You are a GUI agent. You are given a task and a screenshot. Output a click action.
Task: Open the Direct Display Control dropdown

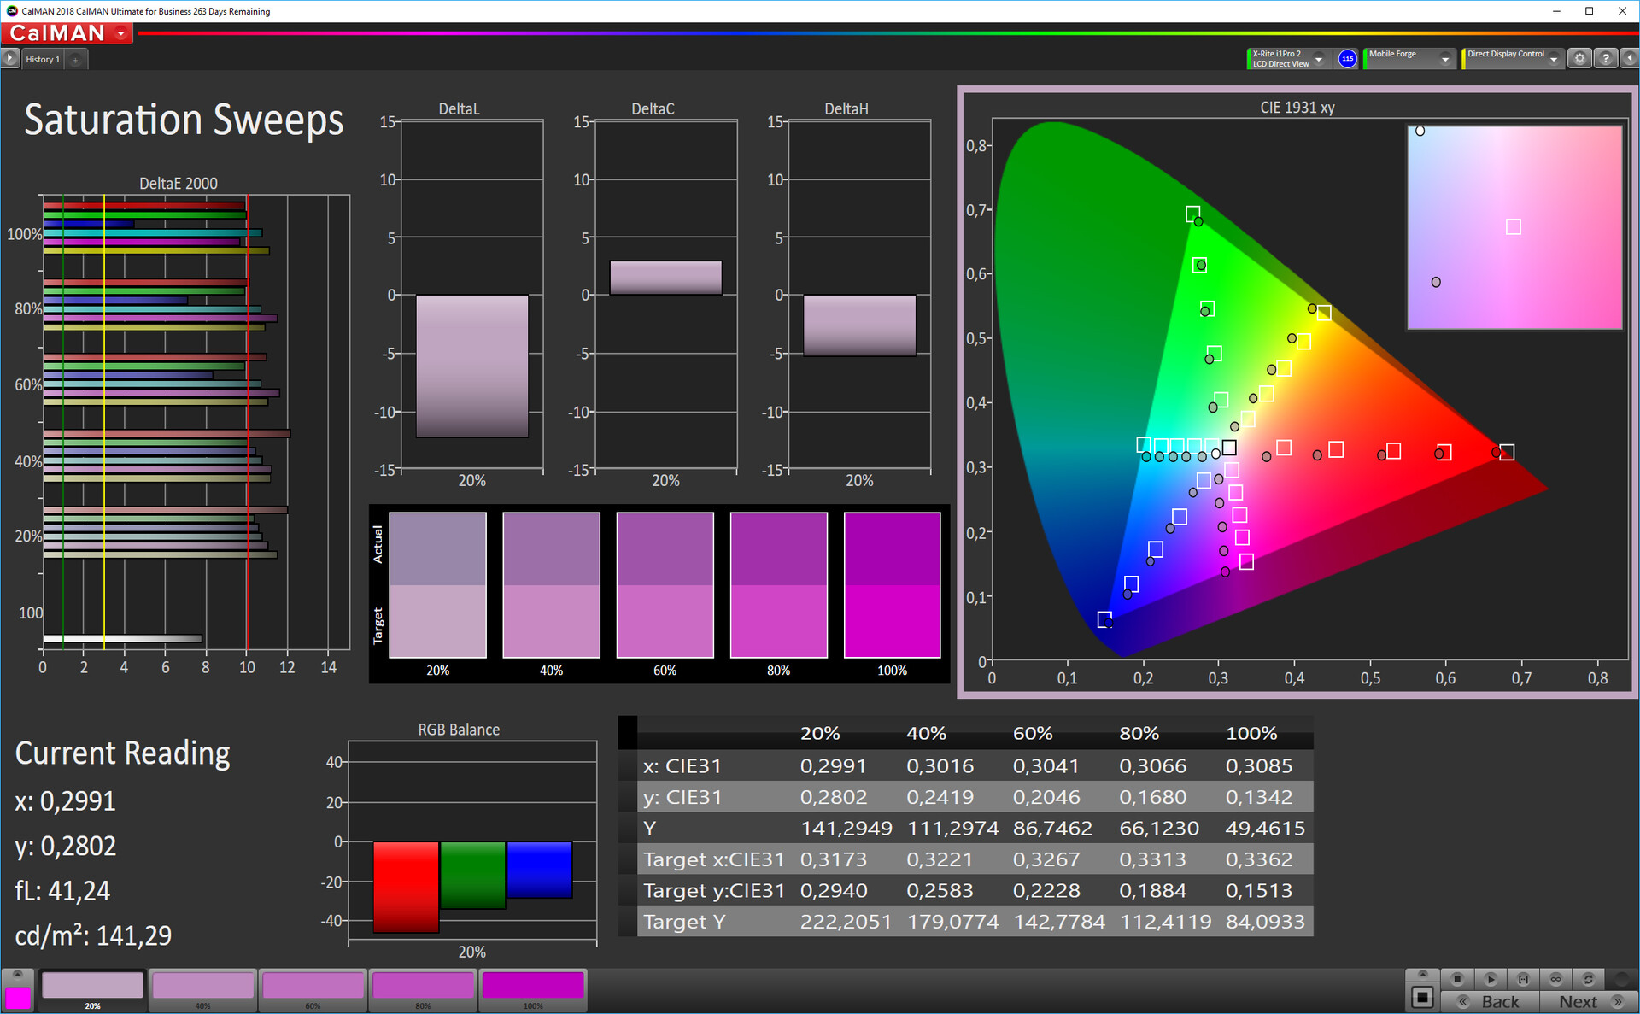[1554, 59]
